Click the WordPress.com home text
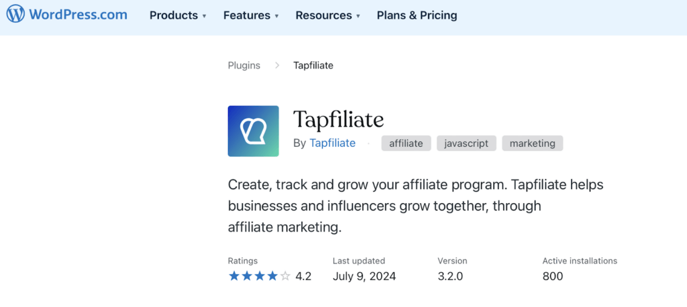 coord(78,15)
